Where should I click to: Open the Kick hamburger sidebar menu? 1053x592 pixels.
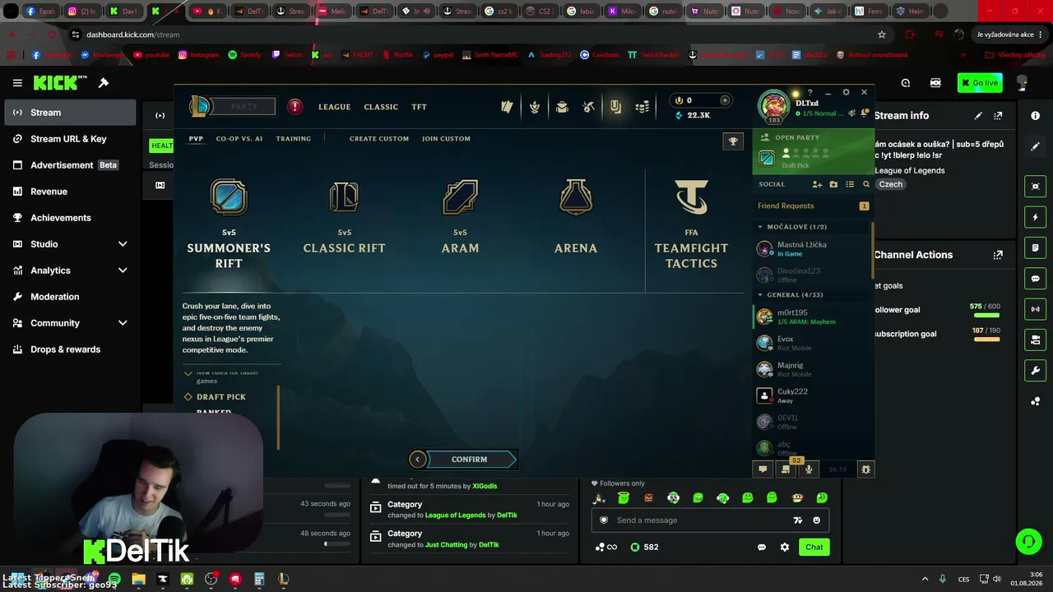(17, 83)
